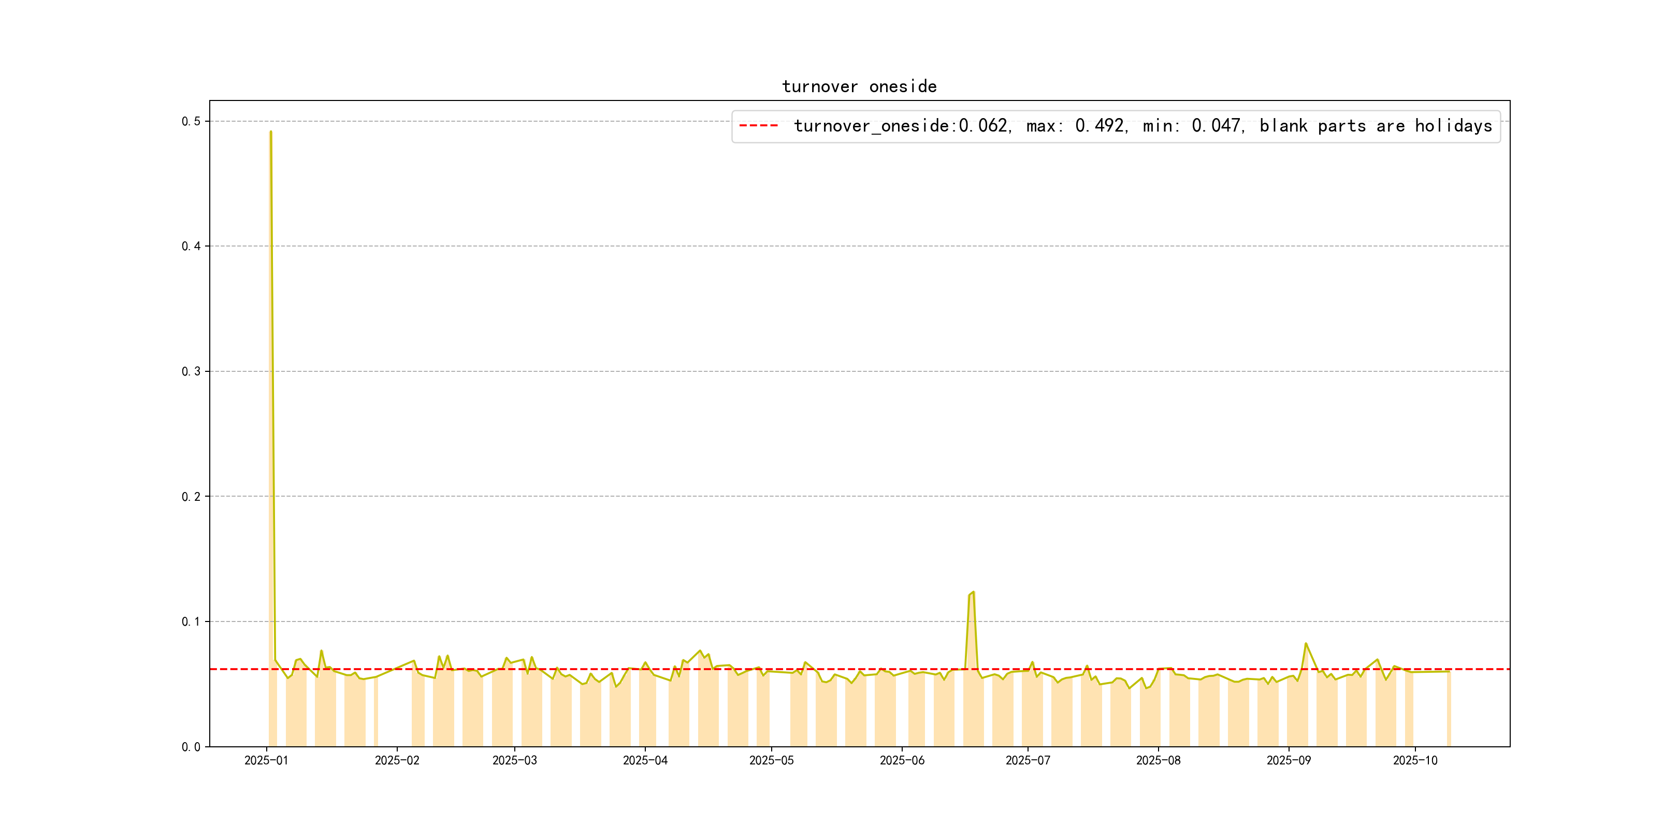Click the 2025-09 x-axis tick label
Image resolution: width=1678 pixels, height=839 pixels.
pyautogui.click(x=1289, y=760)
